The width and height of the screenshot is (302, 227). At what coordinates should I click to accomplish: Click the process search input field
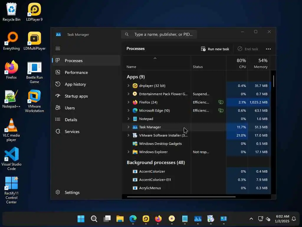pyautogui.click(x=159, y=34)
